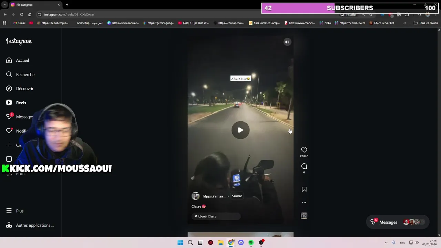Select Reels in the sidebar
This screenshot has height=248, width=441.
(x=16, y=103)
